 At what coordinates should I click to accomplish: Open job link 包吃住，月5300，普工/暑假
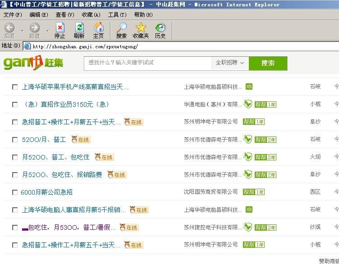(x=69, y=227)
